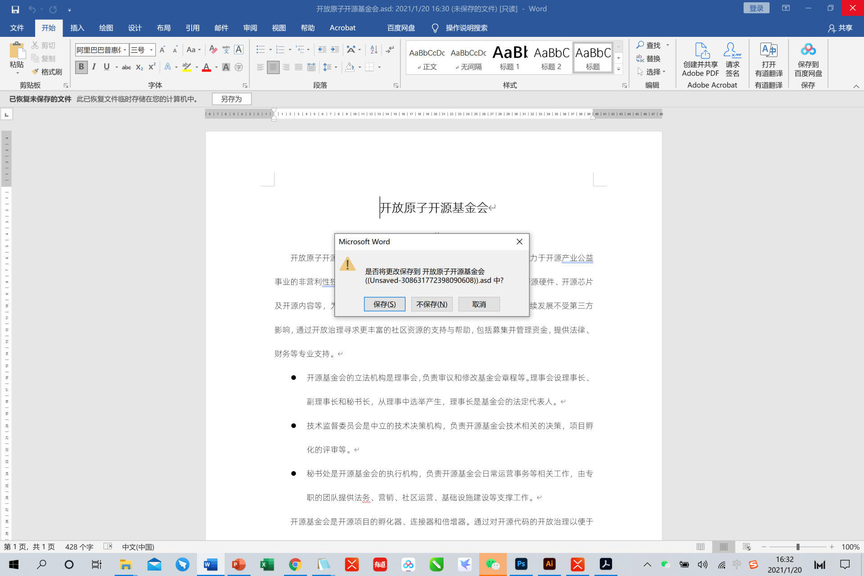Toggle Italic formatting button
The image size is (864, 576).
94,67
